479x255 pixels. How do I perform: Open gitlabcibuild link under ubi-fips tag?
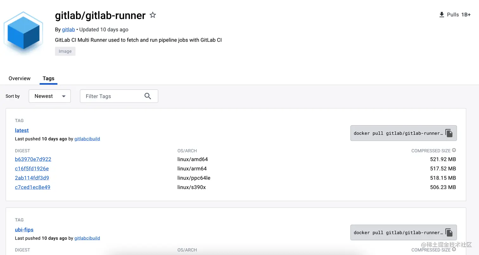pos(87,238)
